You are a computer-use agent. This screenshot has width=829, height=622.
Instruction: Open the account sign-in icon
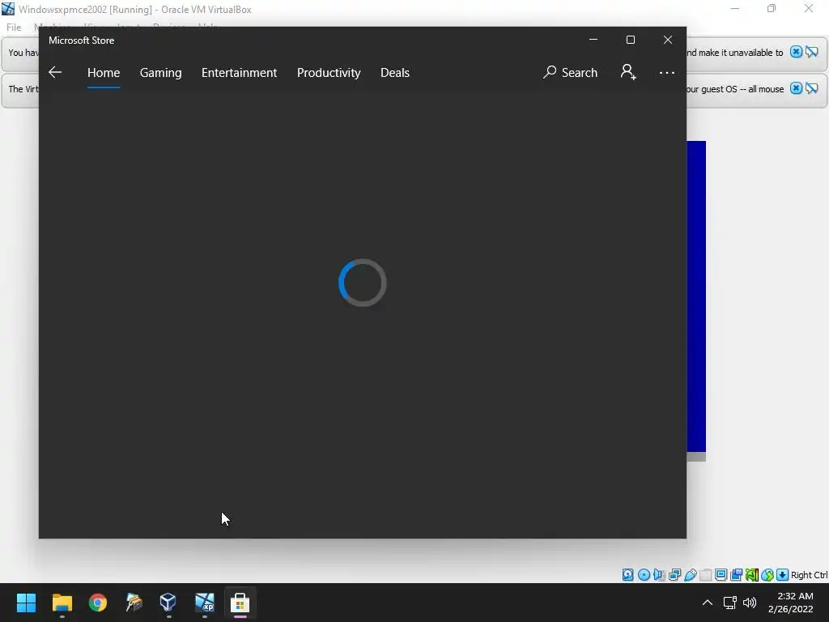(x=628, y=72)
